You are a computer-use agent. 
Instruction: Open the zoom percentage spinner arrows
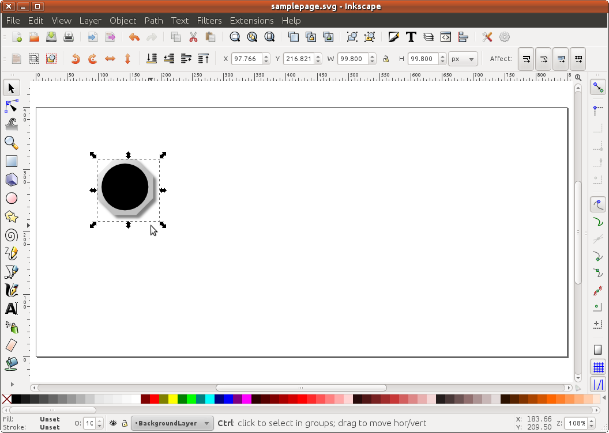(590, 423)
